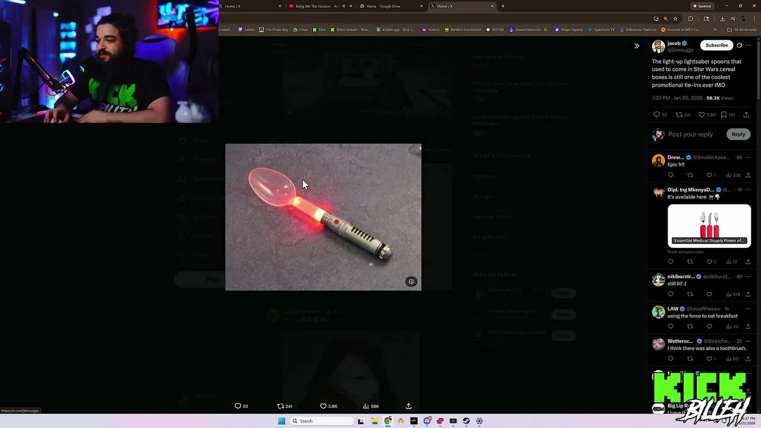Viewport: 761px width, 428px height.
Task: Open Twitch bookmark
Action: tap(246, 30)
